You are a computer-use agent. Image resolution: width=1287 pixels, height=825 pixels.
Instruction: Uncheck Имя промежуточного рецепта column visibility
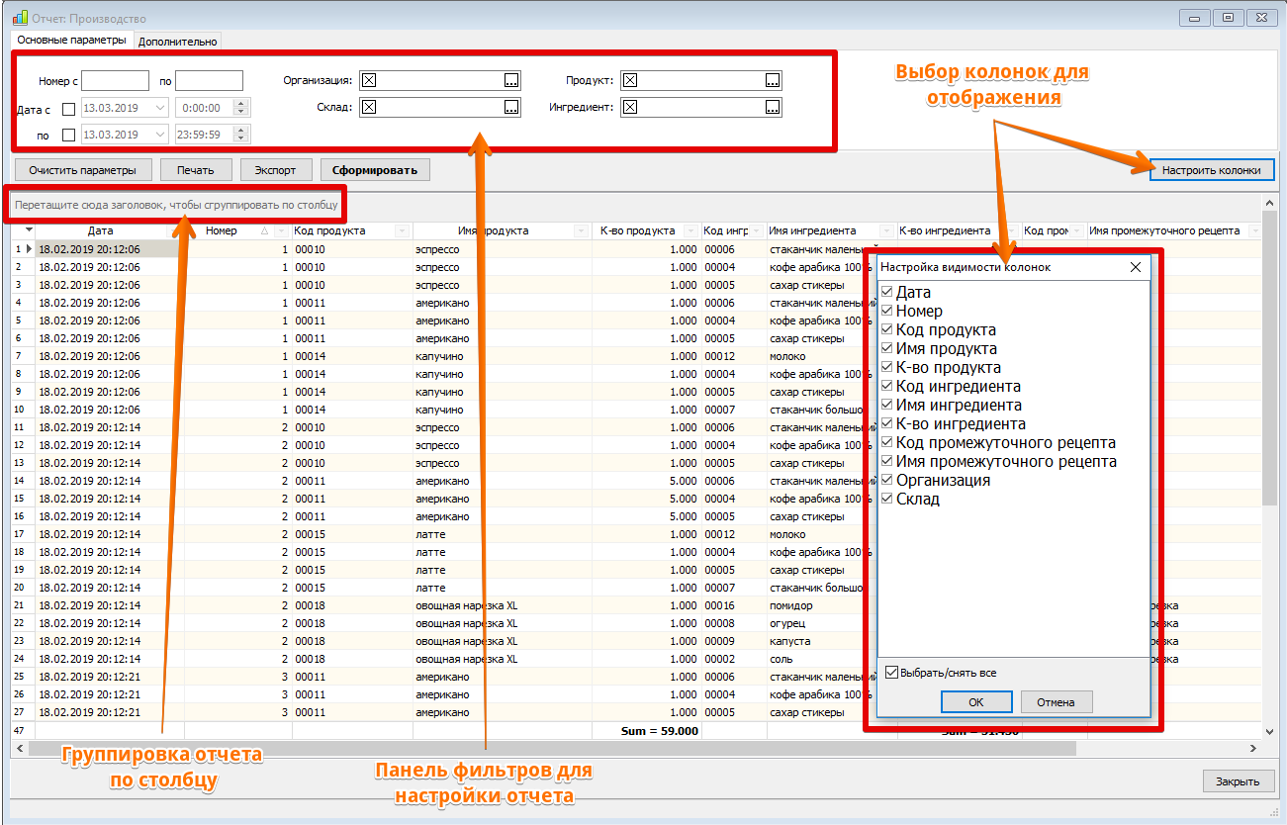pyautogui.click(x=887, y=462)
